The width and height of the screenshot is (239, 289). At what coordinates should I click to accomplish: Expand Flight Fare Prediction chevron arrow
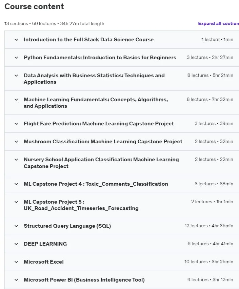pos(16,124)
